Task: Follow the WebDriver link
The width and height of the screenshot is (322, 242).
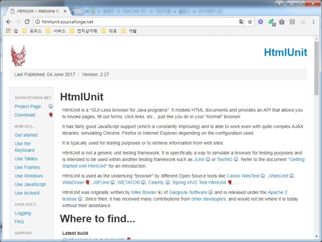Action: click(x=73, y=183)
